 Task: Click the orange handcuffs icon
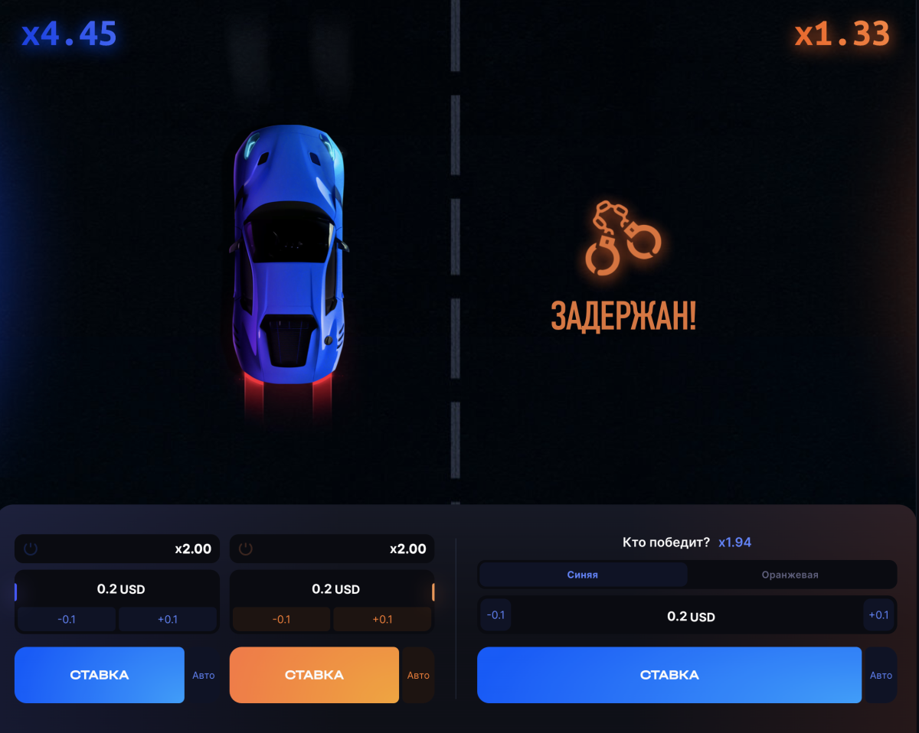coord(623,238)
